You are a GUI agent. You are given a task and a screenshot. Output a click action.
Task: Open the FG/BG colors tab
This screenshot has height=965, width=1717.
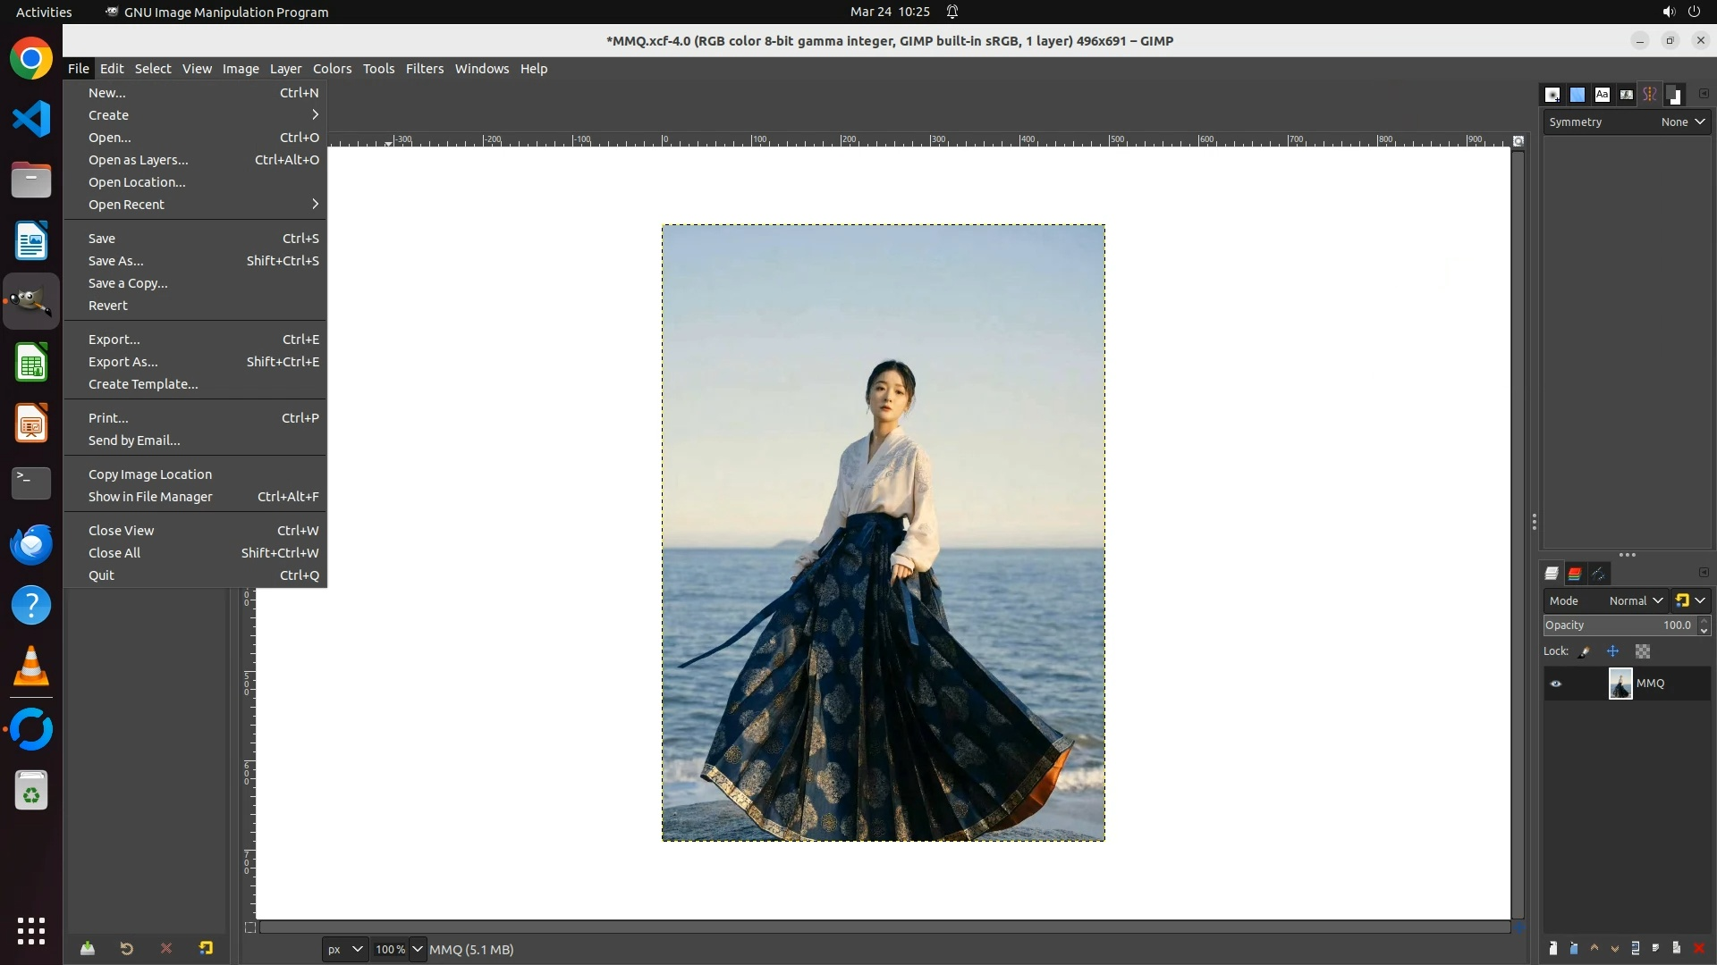click(x=1675, y=95)
